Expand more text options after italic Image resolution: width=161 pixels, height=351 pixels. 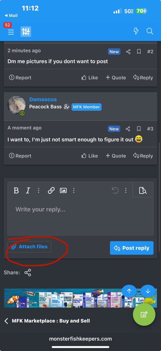click(x=38, y=190)
